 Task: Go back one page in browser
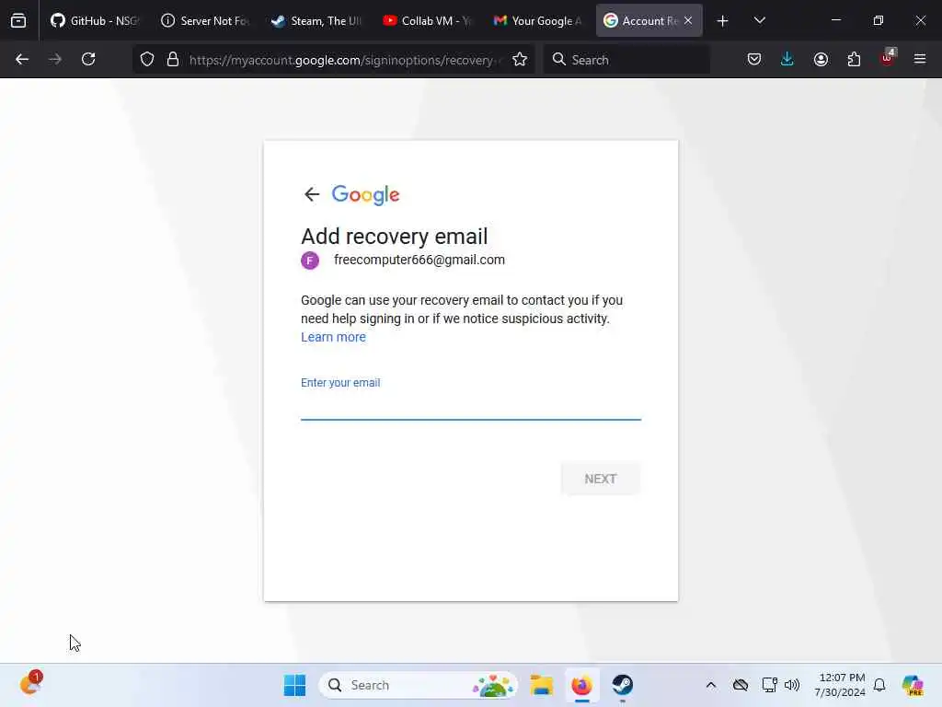pyautogui.click(x=22, y=59)
